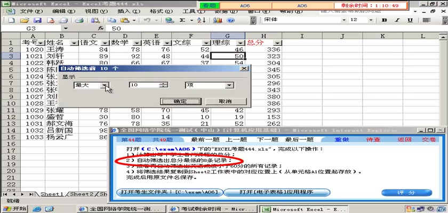Viewport: 448px width, 213px height.
Task: Click the Paste clipboard icon
Action: pos(125,20)
